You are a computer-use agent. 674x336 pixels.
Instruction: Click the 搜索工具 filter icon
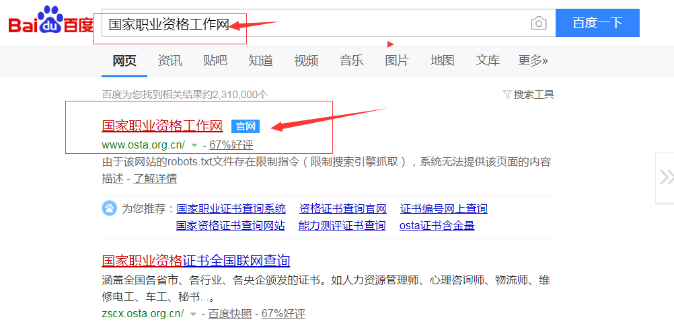(x=507, y=94)
